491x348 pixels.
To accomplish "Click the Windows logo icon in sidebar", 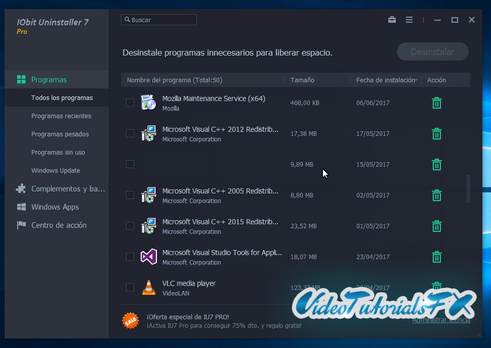I will 21,207.
